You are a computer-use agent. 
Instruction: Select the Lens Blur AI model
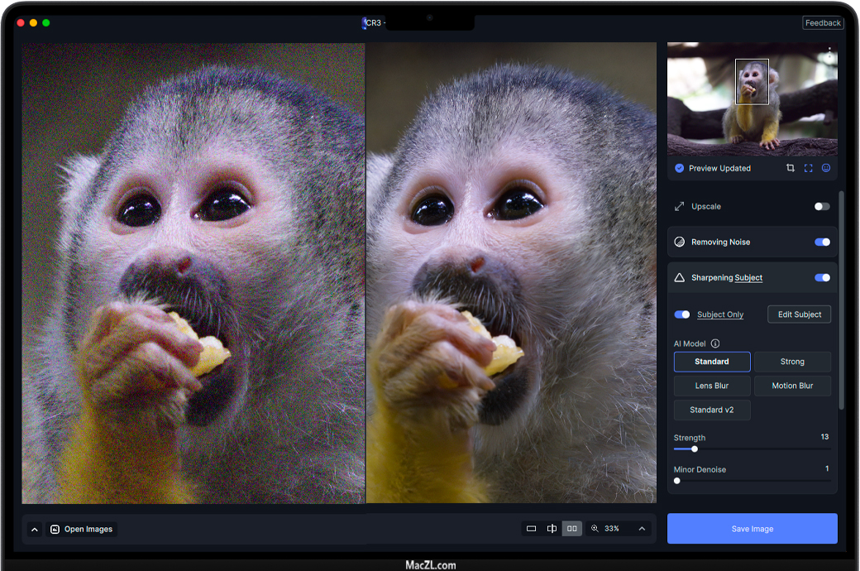pyautogui.click(x=711, y=386)
